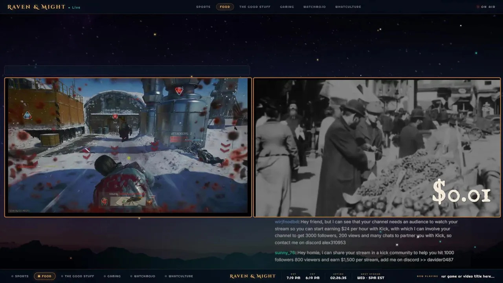Open WatchMojo tab in top navigation
Viewport: 503px width, 283px height.
(x=314, y=7)
